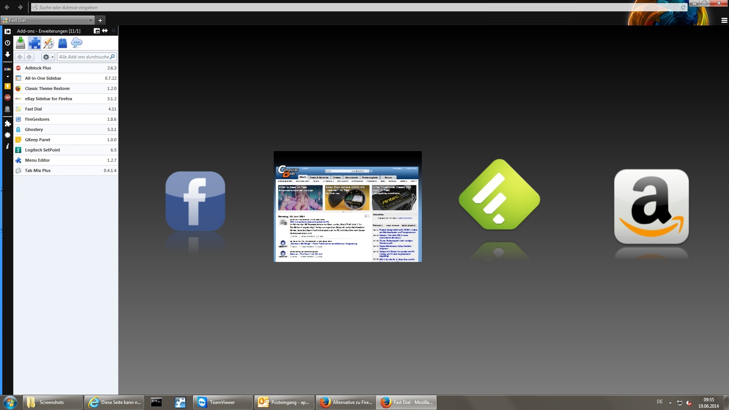Screen dimensions: 729x410
Task: Open the add-ons gear tools dropdown
Action: (x=48, y=57)
